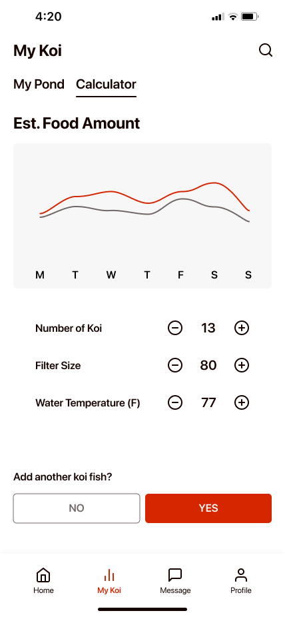Open Message speech bubble icon

[175, 575]
